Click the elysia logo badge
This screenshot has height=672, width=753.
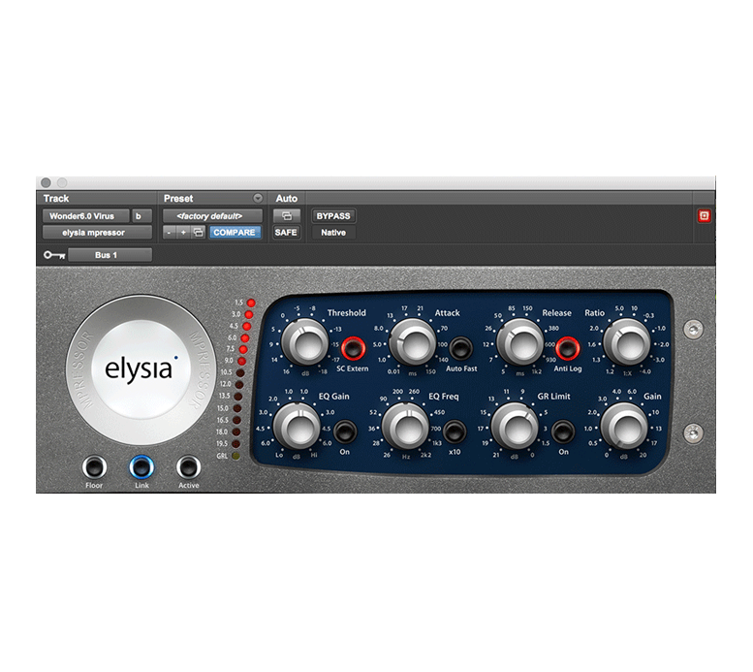tap(141, 369)
